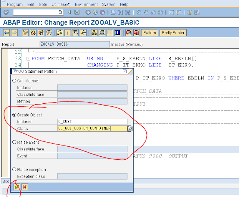Click the Pretty Printer button
The height and width of the screenshot is (197, 239).
[173, 33]
